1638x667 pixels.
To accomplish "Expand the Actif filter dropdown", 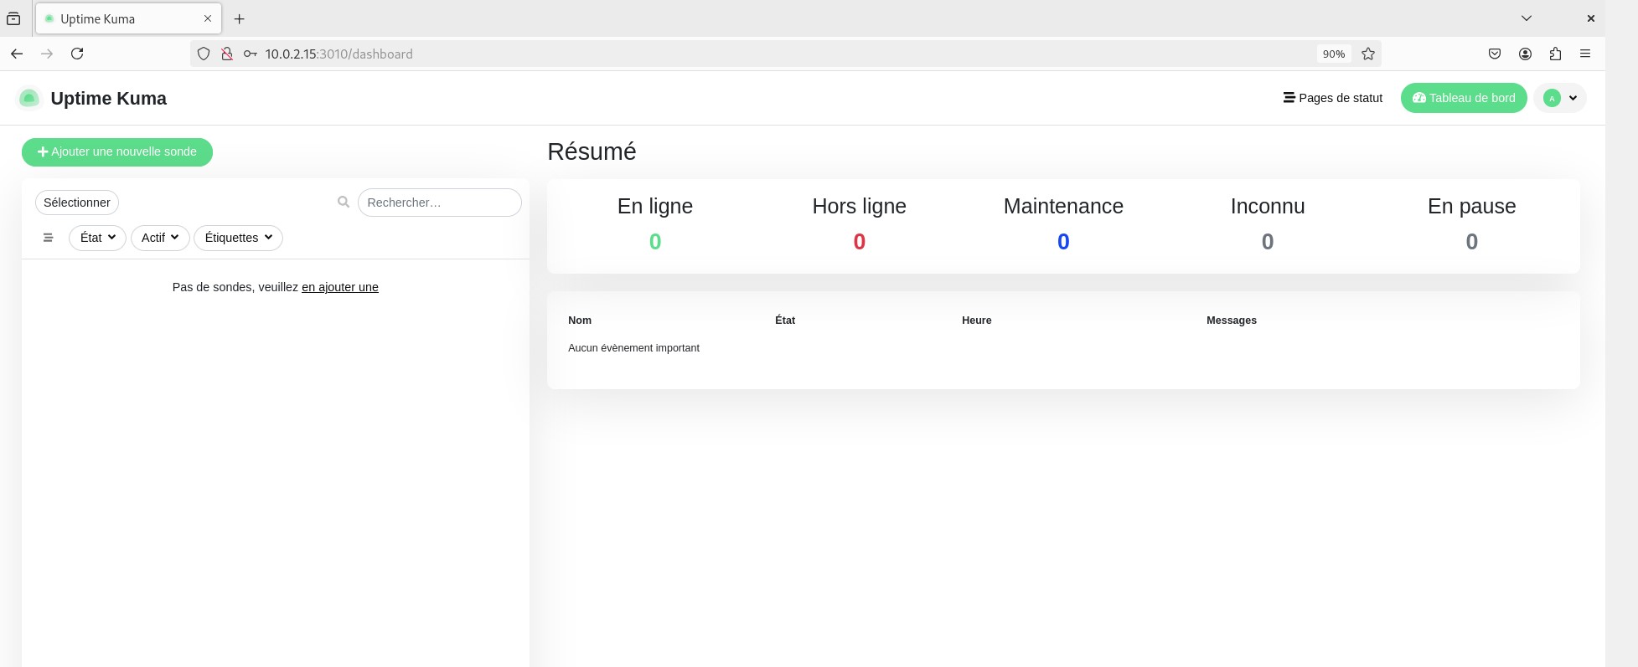I will coord(159,238).
